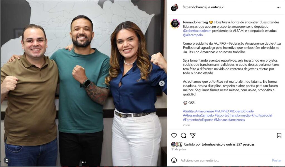
Task: Open the @robertocidadeam mention link
Action: pos(197,31)
